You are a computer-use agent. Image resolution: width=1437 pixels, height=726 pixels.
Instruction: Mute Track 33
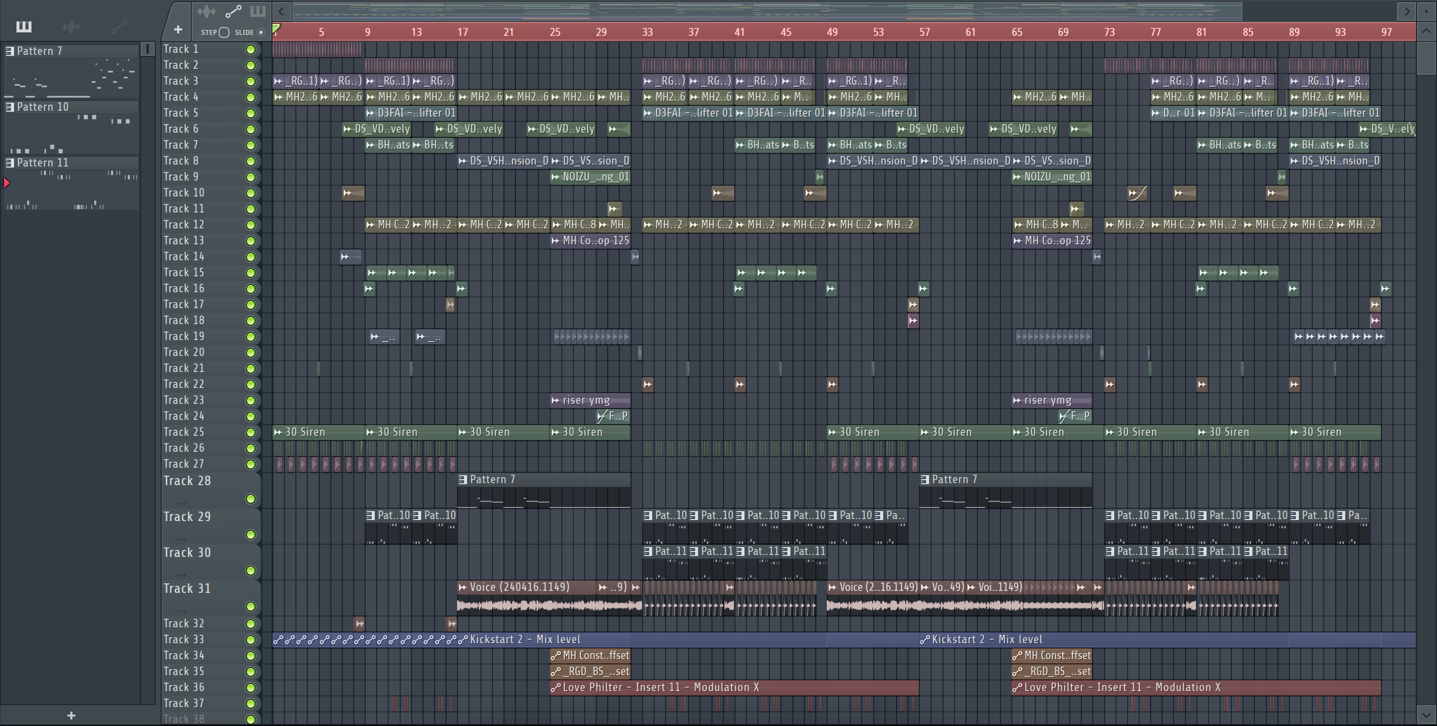point(251,640)
